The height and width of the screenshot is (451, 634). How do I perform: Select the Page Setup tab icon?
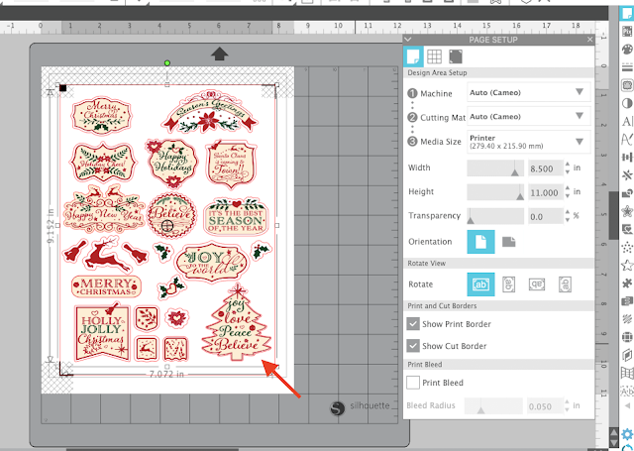pos(413,56)
